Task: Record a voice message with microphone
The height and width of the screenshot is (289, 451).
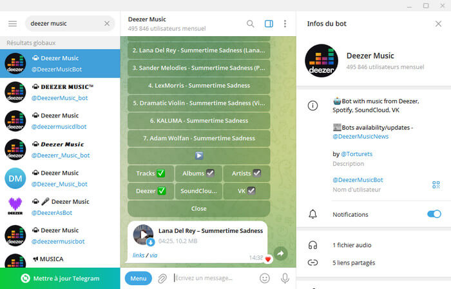Action: click(x=284, y=278)
